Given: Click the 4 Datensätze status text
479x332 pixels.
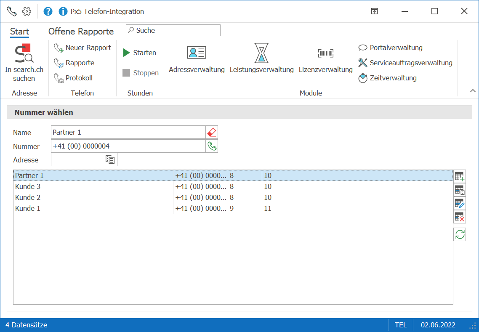Looking at the screenshot, I should pyautogui.click(x=26, y=325).
